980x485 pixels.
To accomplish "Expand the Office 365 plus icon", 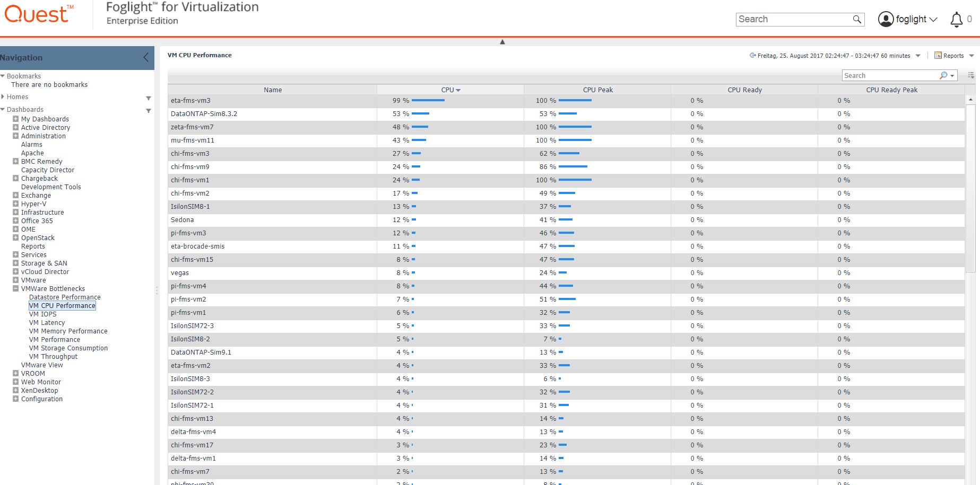I will click(16, 221).
